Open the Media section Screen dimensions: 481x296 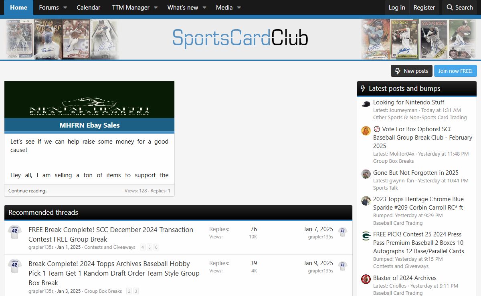(x=224, y=7)
